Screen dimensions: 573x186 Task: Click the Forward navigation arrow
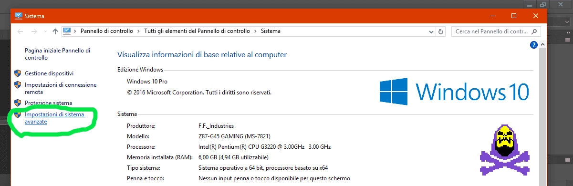[34, 31]
